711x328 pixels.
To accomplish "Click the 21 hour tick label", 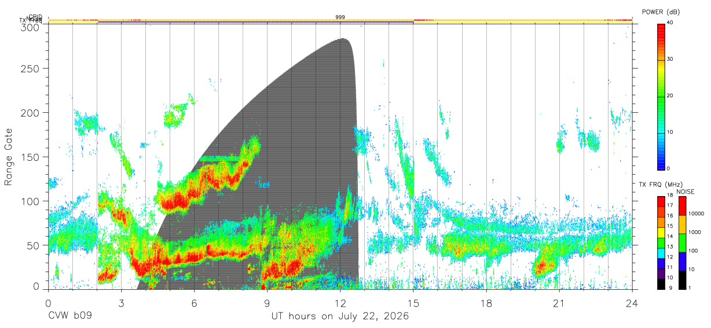I will [x=559, y=303].
